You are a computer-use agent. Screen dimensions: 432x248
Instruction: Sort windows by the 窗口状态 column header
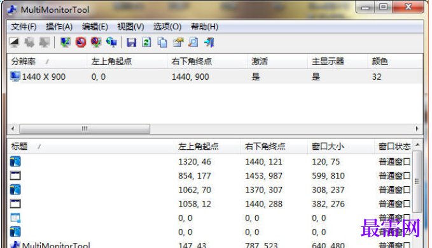click(394, 146)
